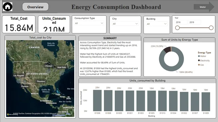Viewport: 218px width, 122px height.
Task: Click the right Year slider handle
Action: pos(211,28)
